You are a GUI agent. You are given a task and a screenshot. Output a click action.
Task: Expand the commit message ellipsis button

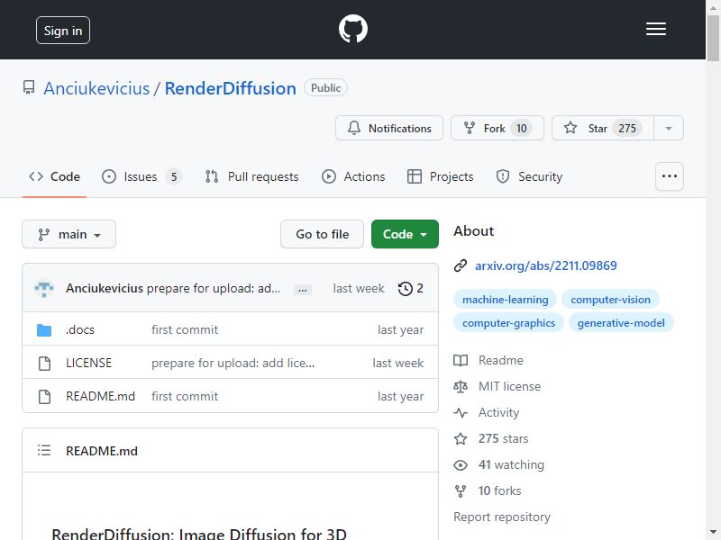click(303, 290)
